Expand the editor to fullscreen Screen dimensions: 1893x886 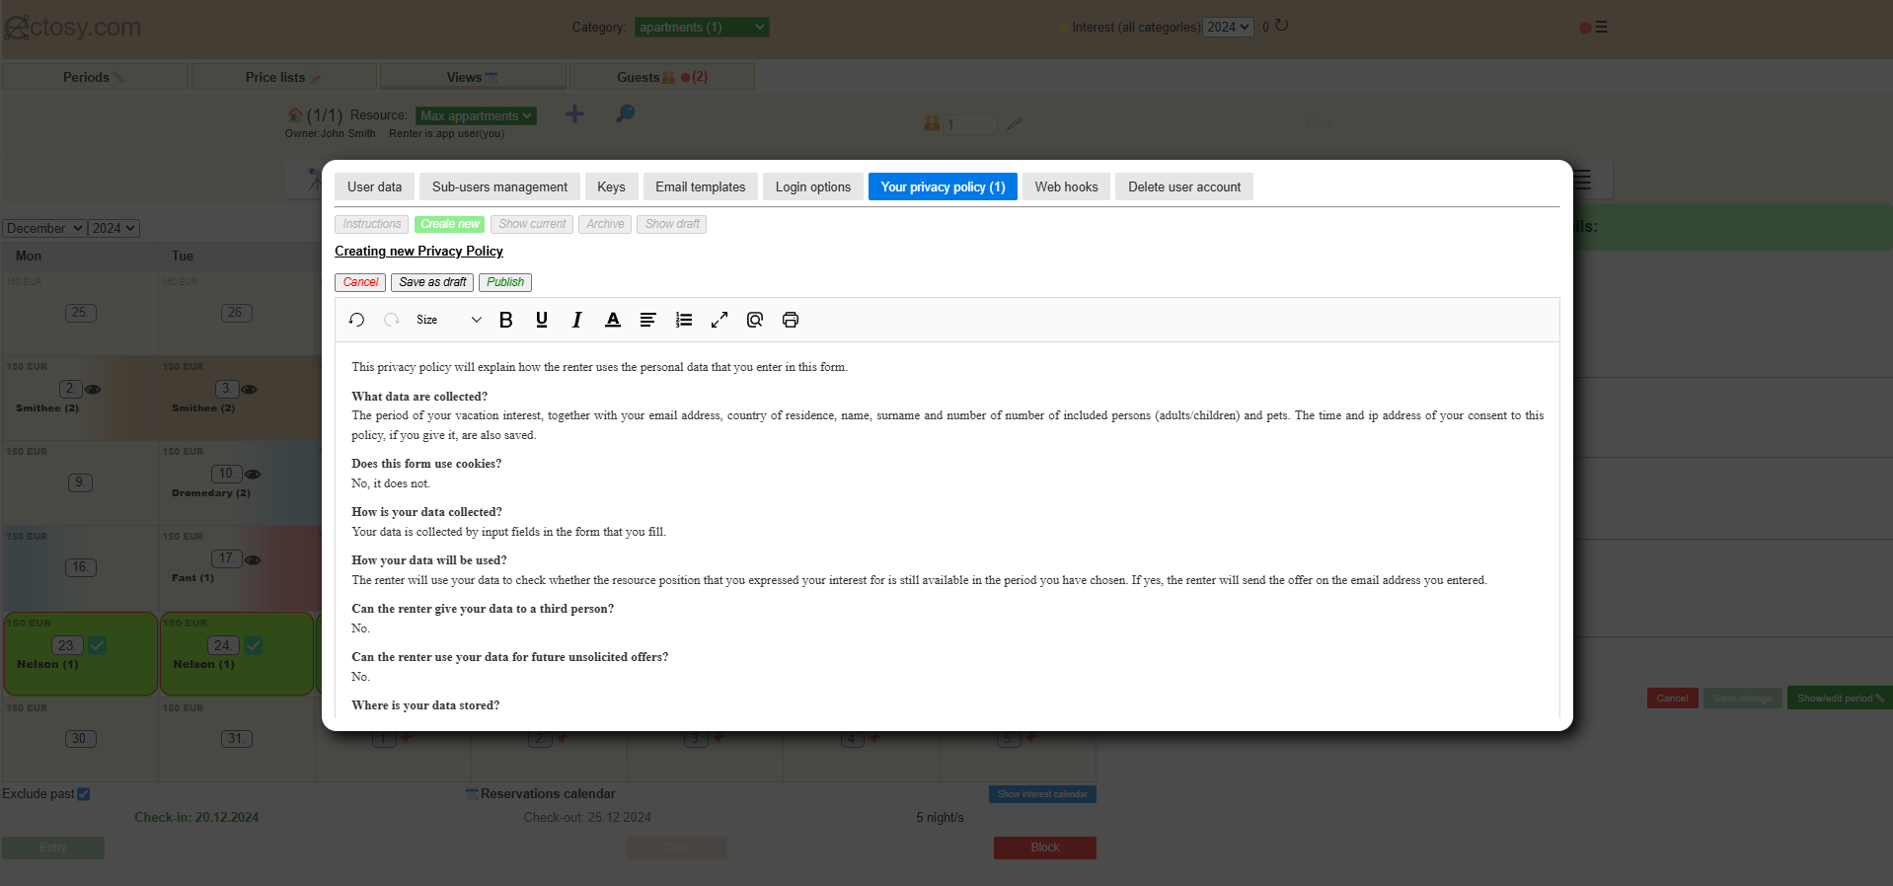coord(719,320)
